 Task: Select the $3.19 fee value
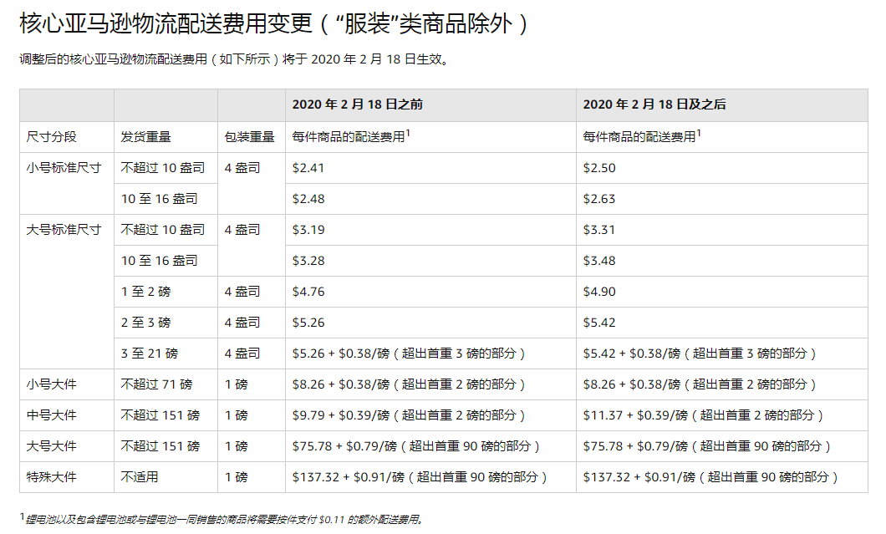[308, 230]
